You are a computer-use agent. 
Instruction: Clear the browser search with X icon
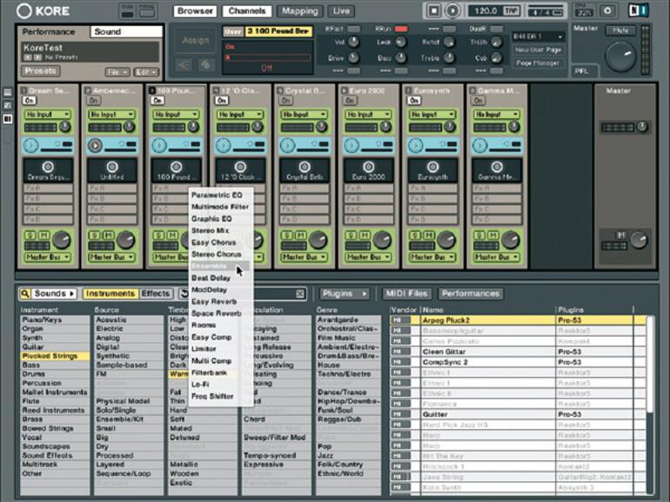pos(300,294)
